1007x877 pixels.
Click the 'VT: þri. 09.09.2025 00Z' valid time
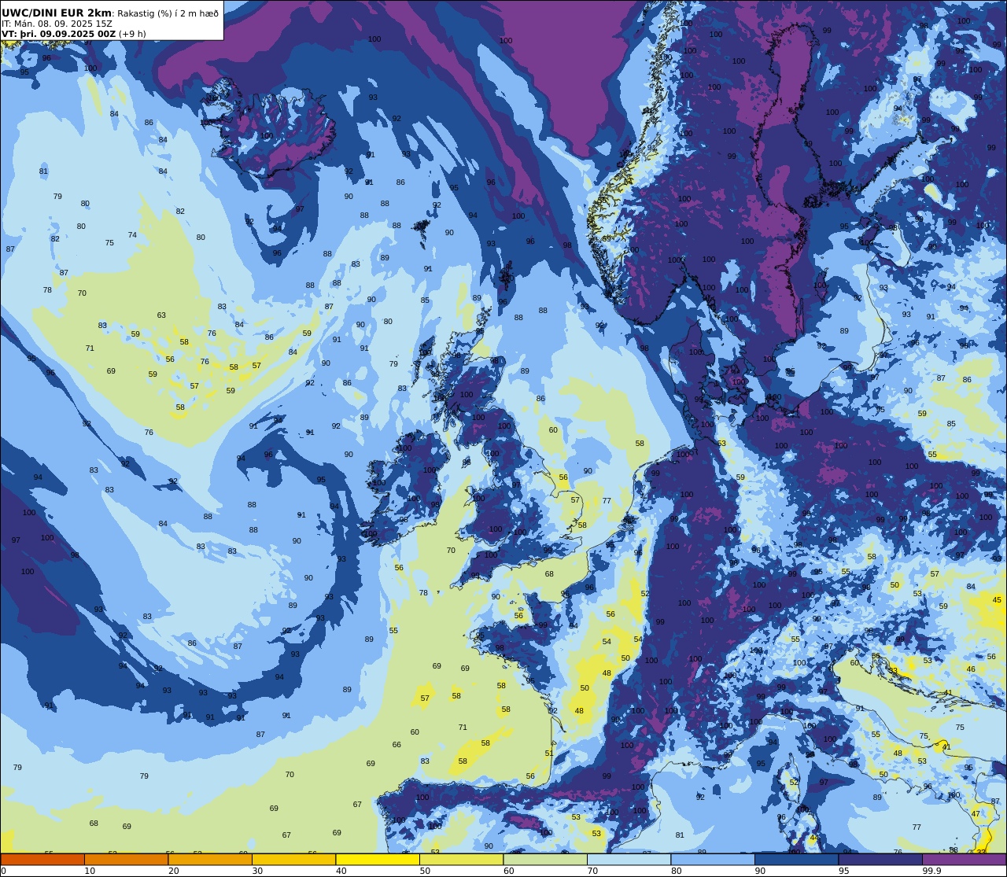(59, 34)
